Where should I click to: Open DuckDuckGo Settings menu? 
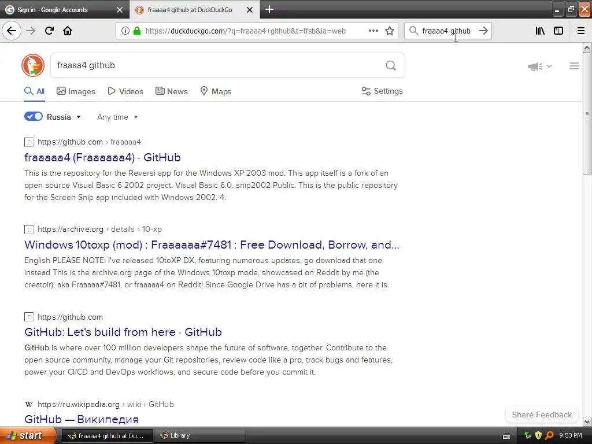tap(382, 91)
